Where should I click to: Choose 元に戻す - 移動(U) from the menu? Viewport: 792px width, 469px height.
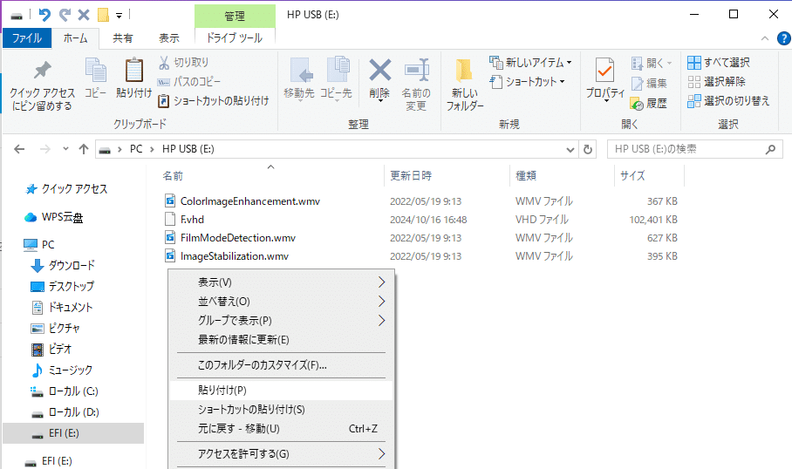click(x=282, y=429)
